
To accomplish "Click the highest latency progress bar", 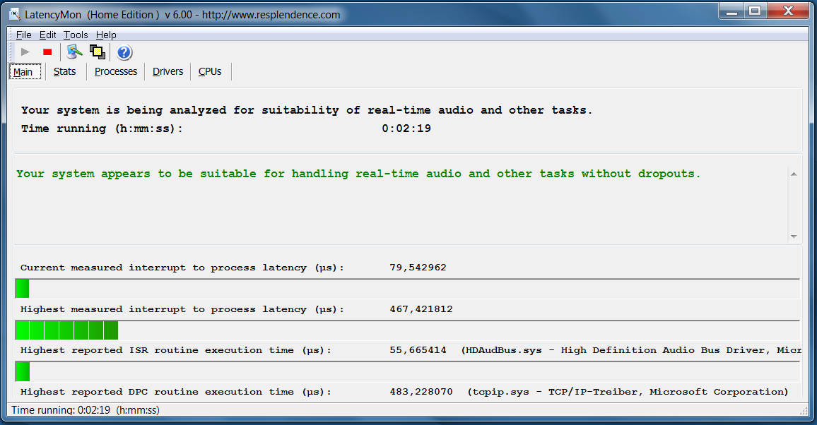I will tap(408, 330).
